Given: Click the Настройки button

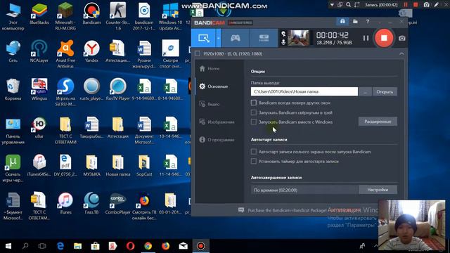Looking at the screenshot, I should (378, 190).
